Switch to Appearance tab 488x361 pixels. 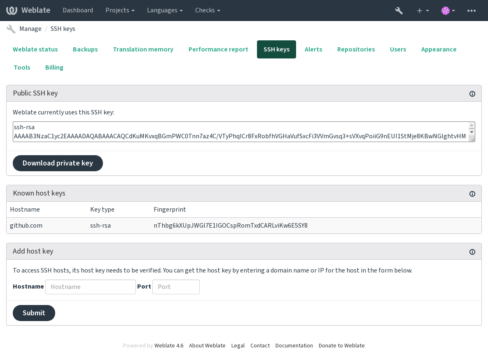click(439, 49)
